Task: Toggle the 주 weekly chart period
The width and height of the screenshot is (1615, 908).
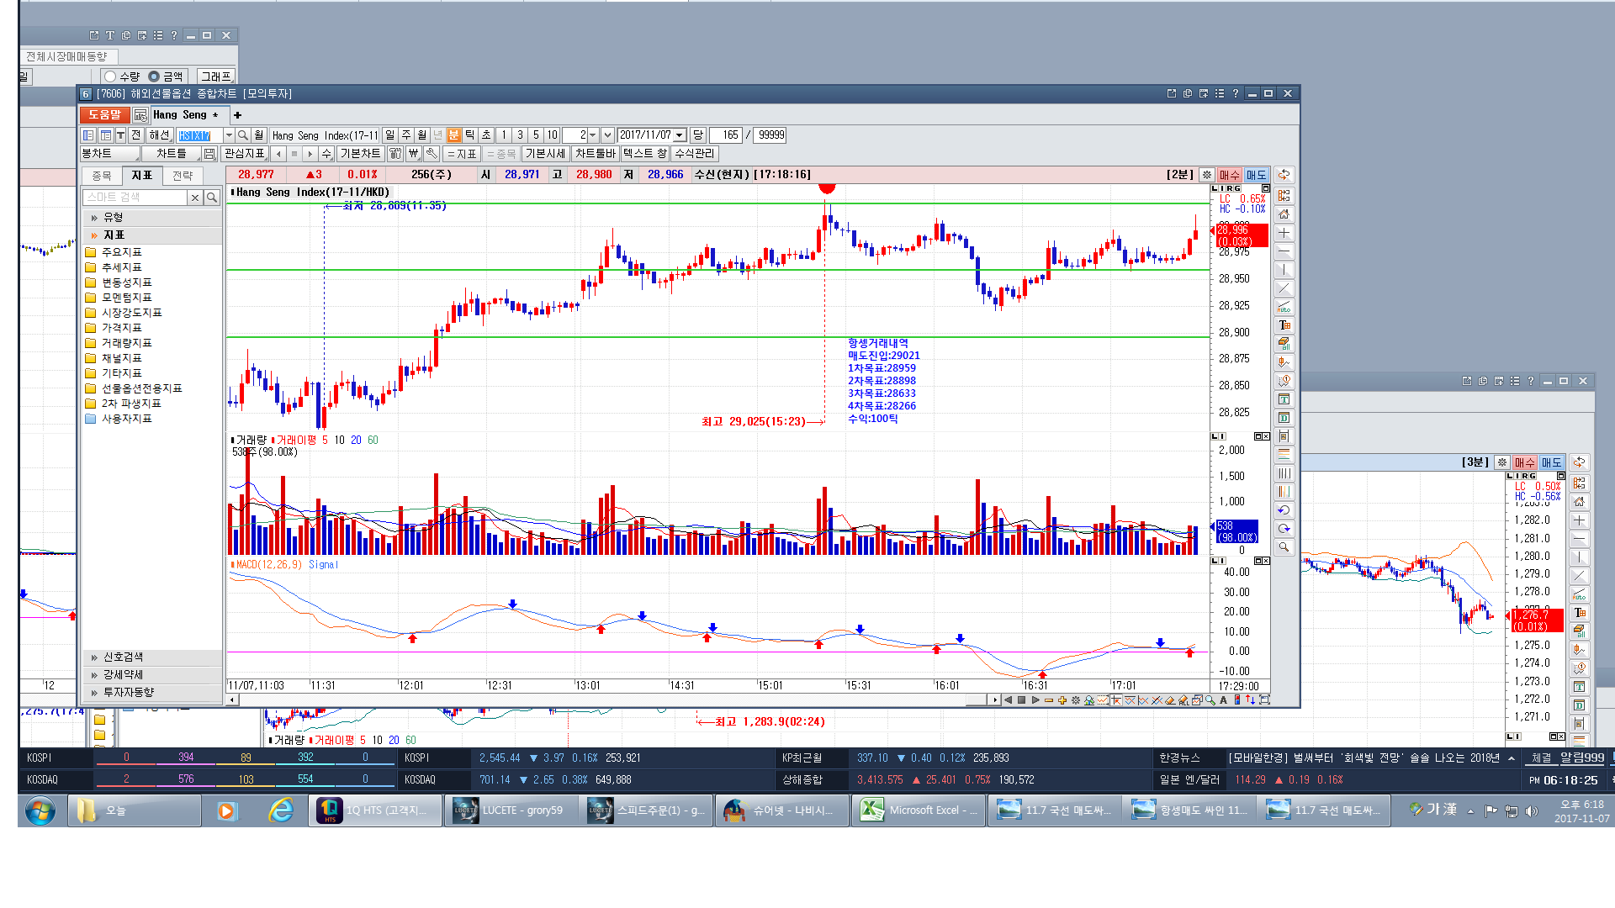Action: click(406, 135)
